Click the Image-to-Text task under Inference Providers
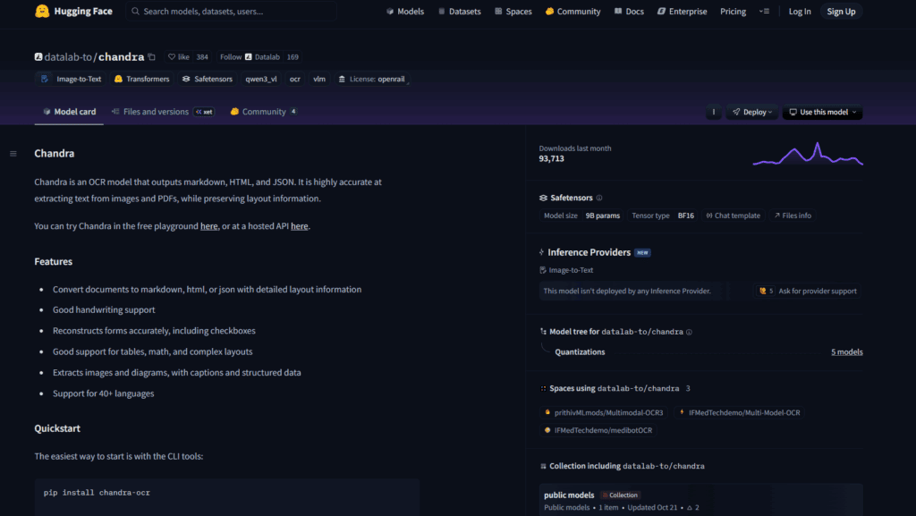Viewport: 916px width, 516px height. pyautogui.click(x=566, y=270)
